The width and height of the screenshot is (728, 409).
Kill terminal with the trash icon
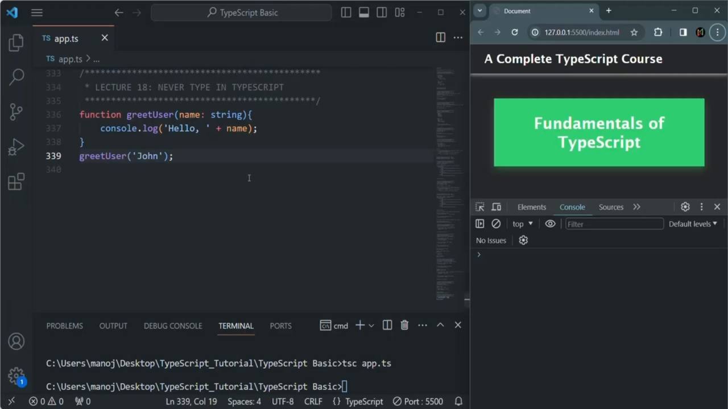pyautogui.click(x=404, y=325)
